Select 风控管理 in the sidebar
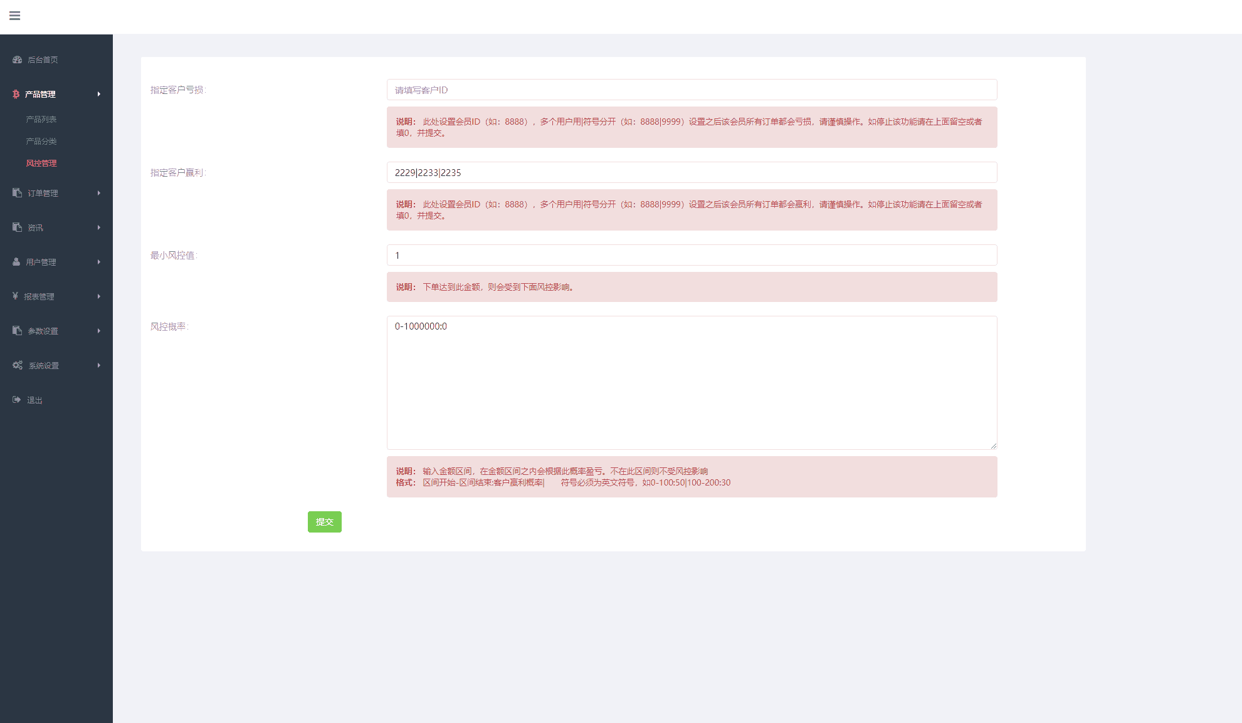Image resolution: width=1242 pixels, height=723 pixels. pyautogui.click(x=41, y=163)
